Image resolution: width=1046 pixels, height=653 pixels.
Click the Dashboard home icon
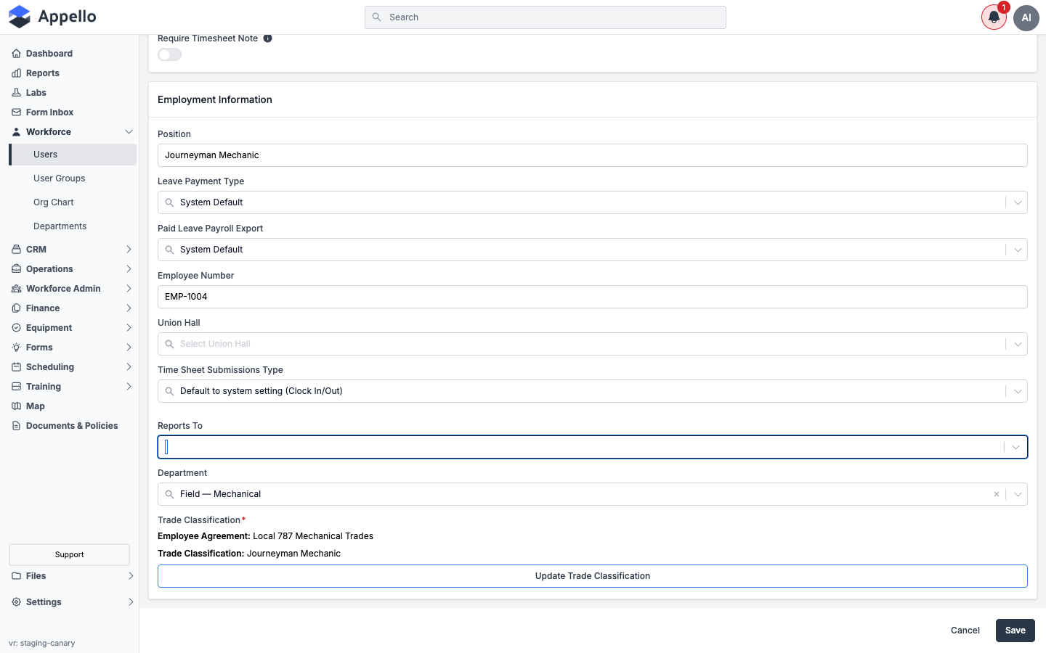pyautogui.click(x=16, y=54)
